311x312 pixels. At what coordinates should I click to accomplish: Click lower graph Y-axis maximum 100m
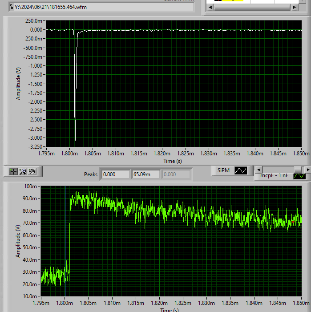pos(30,186)
